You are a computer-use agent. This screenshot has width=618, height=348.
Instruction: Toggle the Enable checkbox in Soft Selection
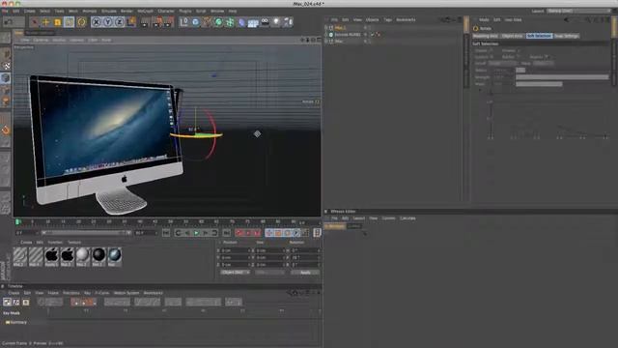point(492,50)
